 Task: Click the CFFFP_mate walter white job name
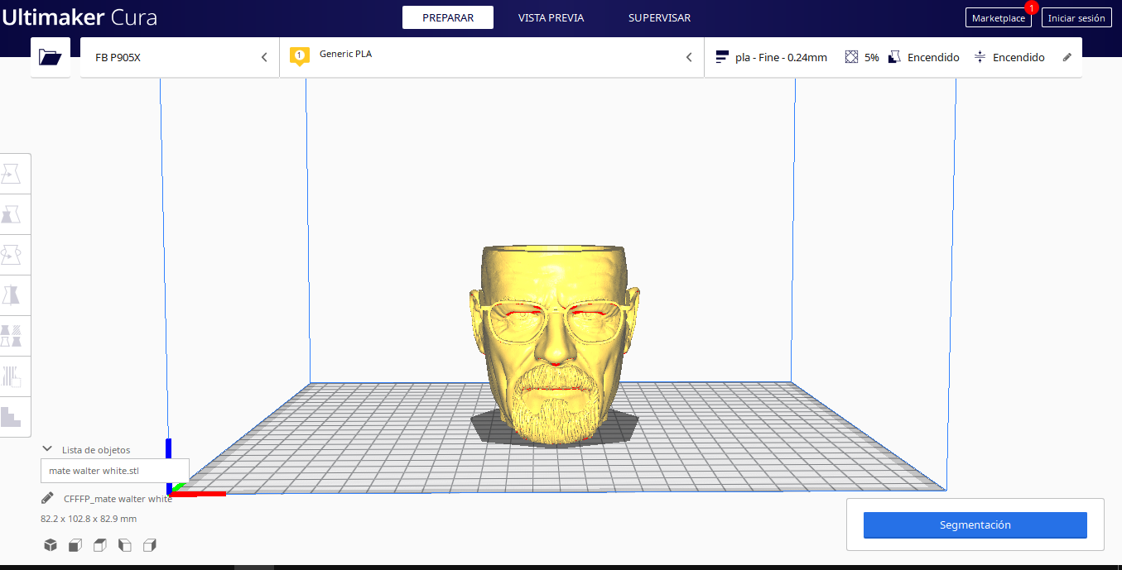[118, 498]
